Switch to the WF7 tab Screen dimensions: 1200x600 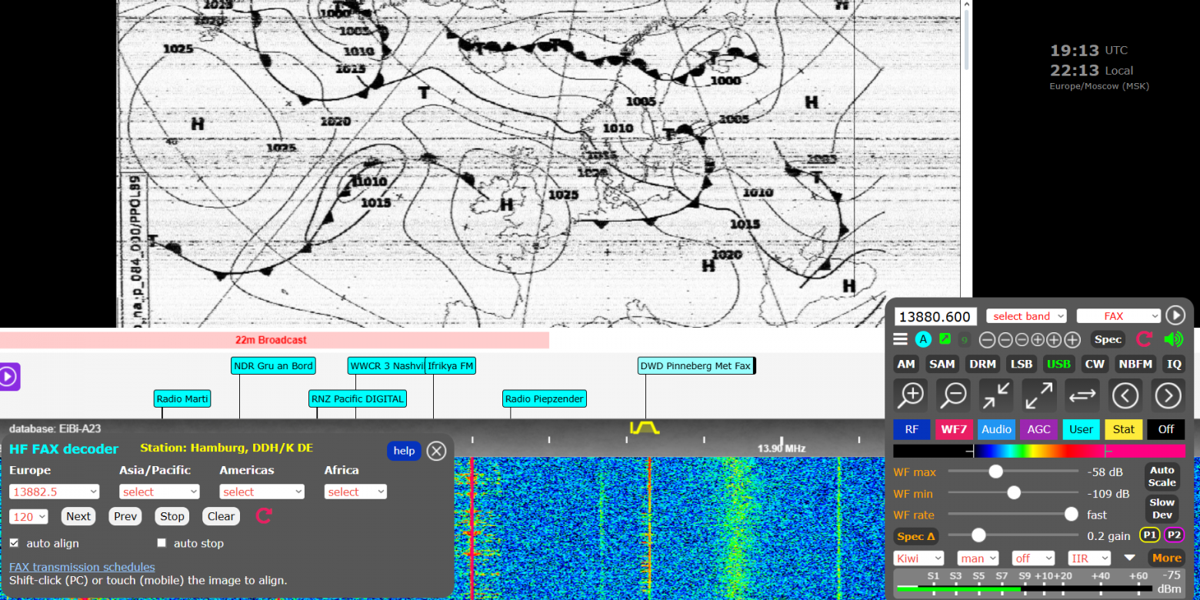[x=954, y=429]
